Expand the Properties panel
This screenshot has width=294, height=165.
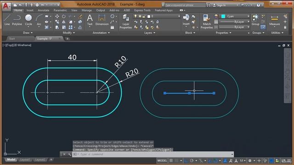(223, 33)
